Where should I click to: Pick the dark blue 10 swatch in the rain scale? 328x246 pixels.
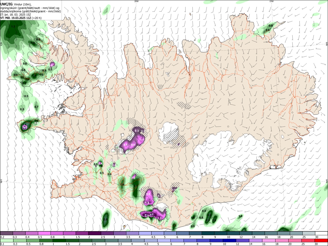pyautogui.click(x=229, y=240)
